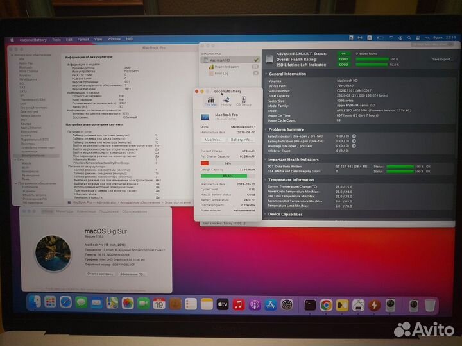Open Reminders app in dock
462x346 pixels.
click(191, 304)
